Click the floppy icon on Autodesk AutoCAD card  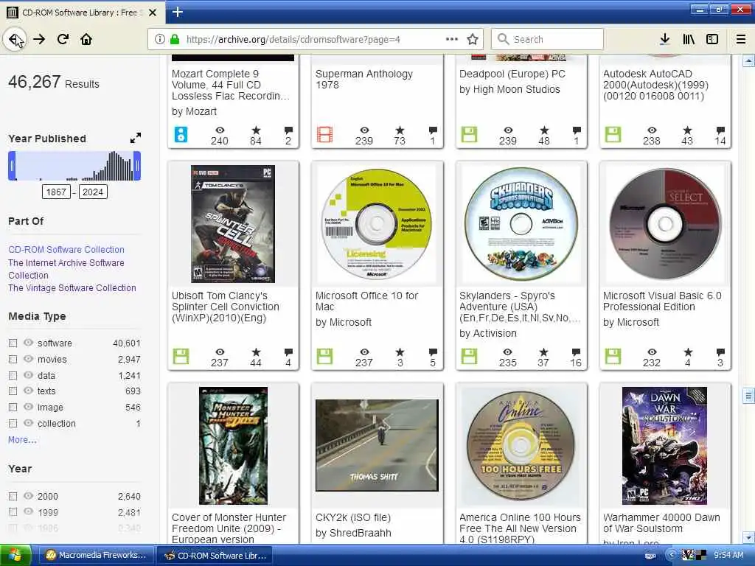click(613, 135)
